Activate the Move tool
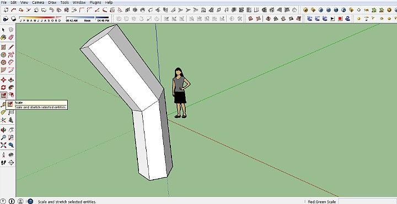Viewport: 397px width, 204px height. coord(3,80)
